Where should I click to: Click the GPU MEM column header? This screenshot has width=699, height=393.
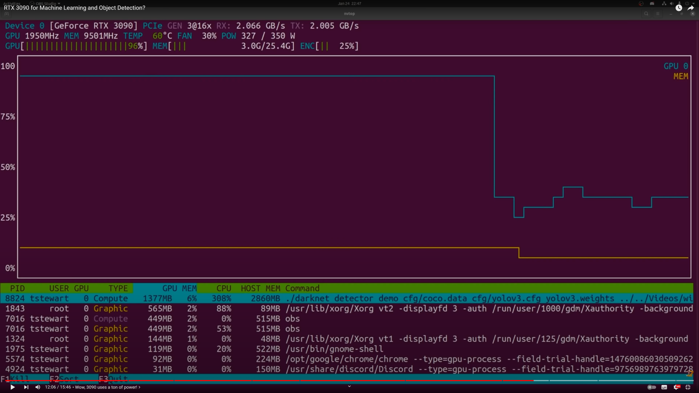pyautogui.click(x=179, y=288)
